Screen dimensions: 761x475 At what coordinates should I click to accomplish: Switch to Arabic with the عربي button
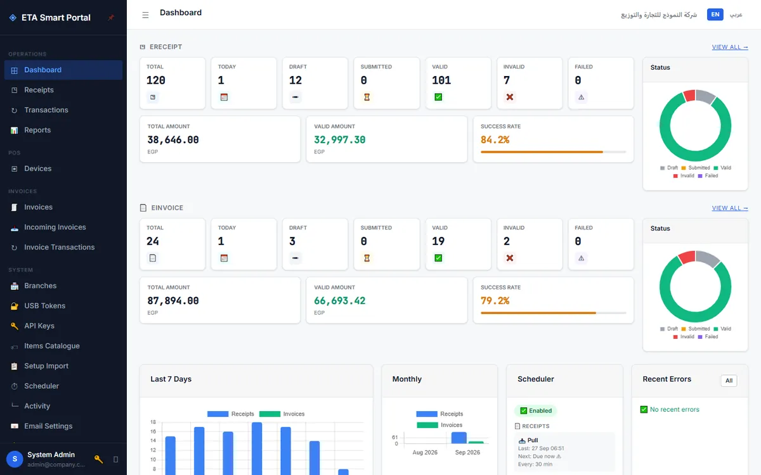click(x=736, y=15)
